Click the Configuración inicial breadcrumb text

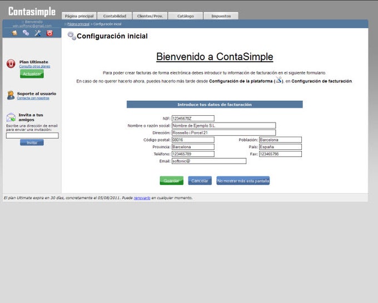[x=107, y=24]
